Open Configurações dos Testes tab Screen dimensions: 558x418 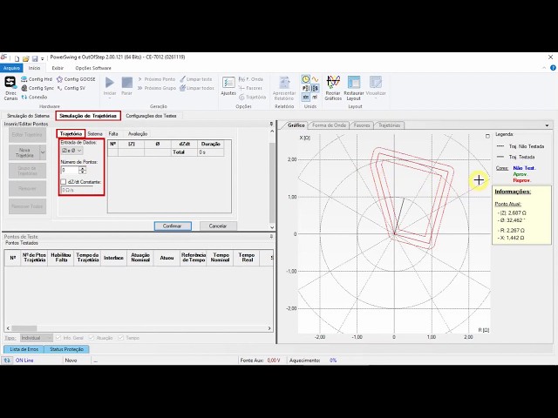pos(151,116)
